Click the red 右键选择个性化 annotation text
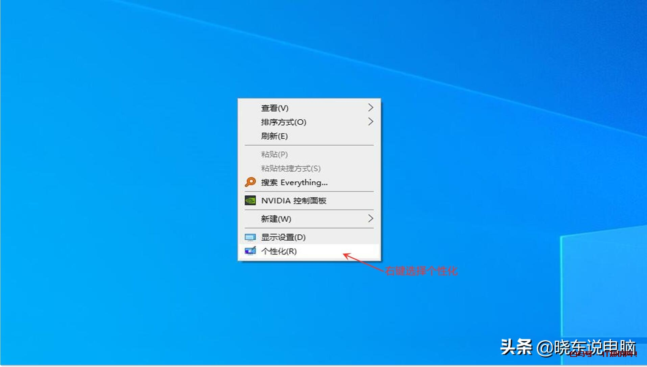 pyautogui.click(x=421, y=271)
